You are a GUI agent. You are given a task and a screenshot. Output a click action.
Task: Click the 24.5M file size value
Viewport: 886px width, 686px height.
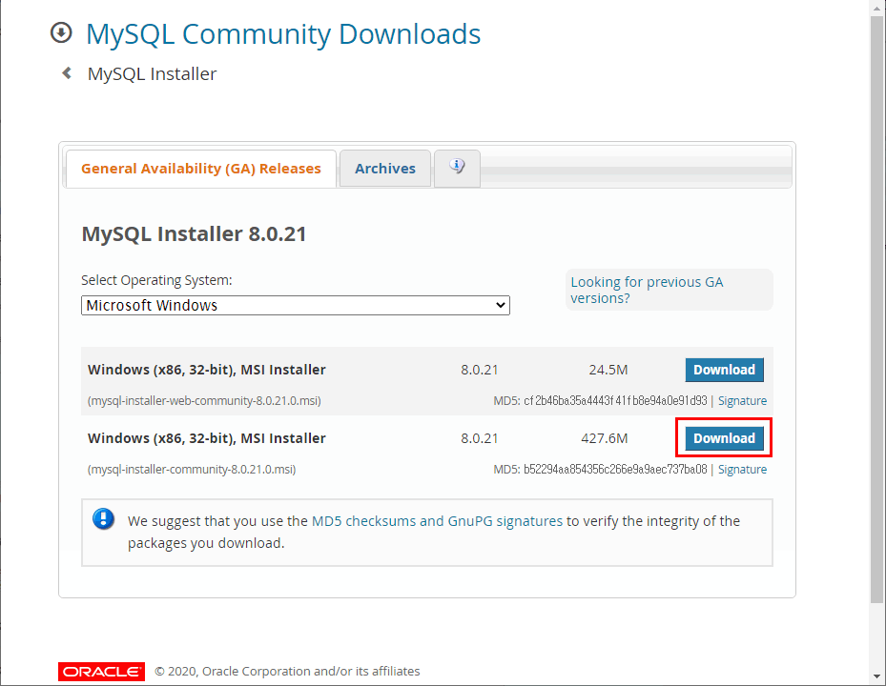(x=608, y=370)
